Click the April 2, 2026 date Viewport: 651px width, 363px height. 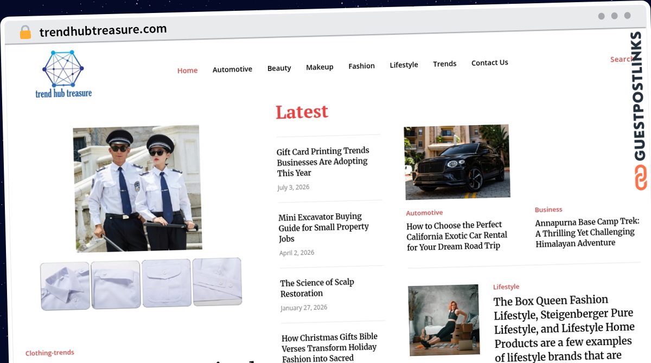coord(297,253)
